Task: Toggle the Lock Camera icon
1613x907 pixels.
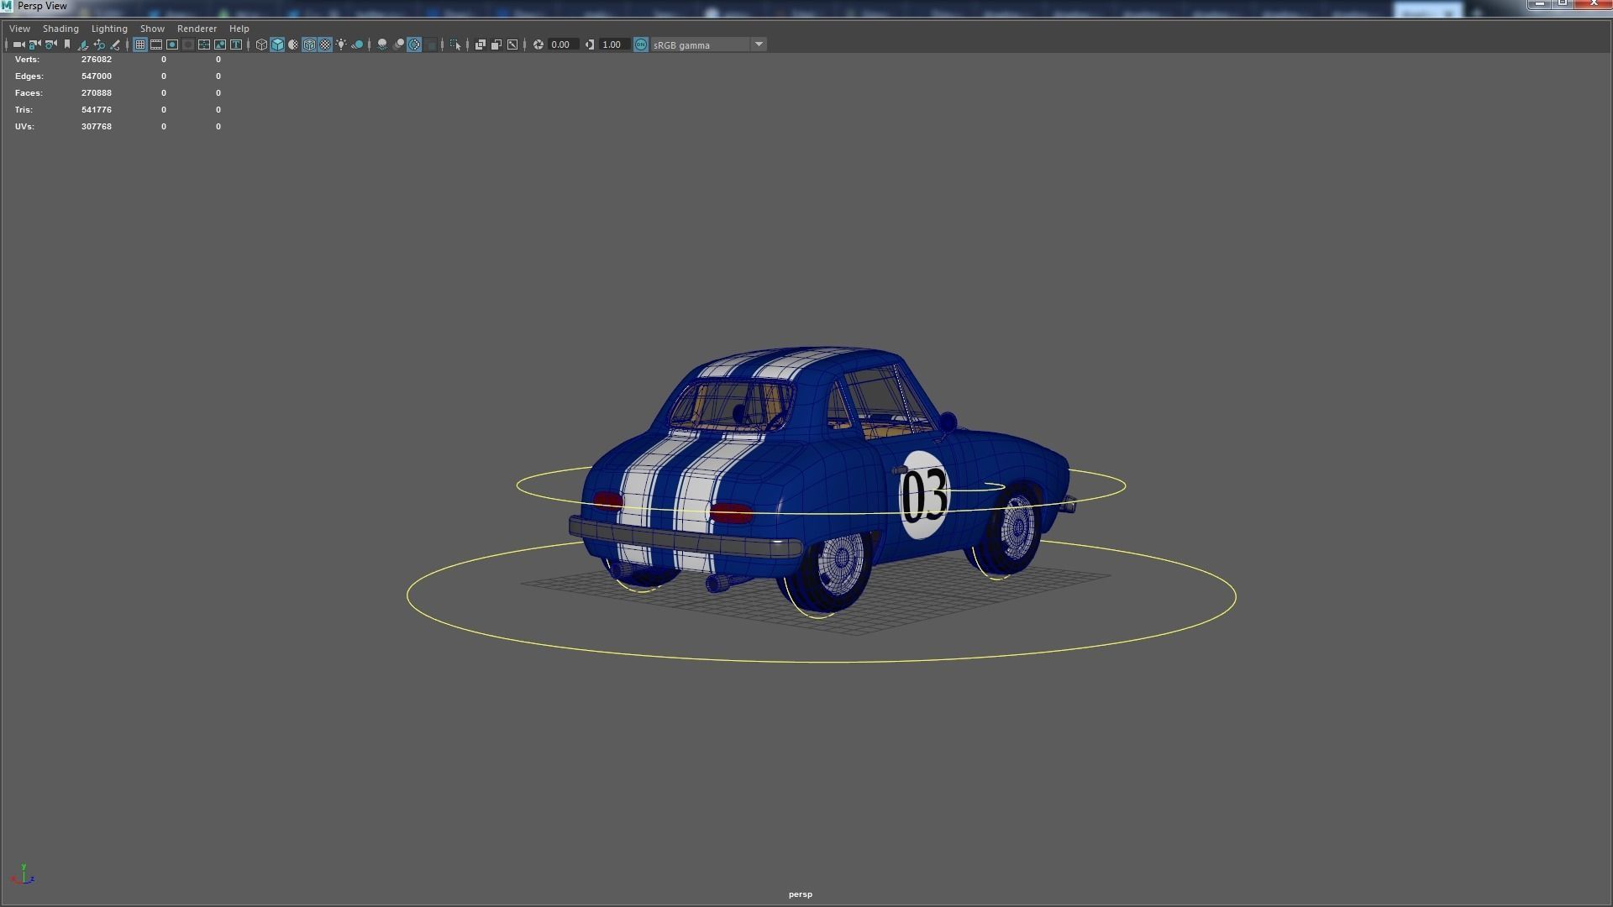Action: [x=34, y=45]
